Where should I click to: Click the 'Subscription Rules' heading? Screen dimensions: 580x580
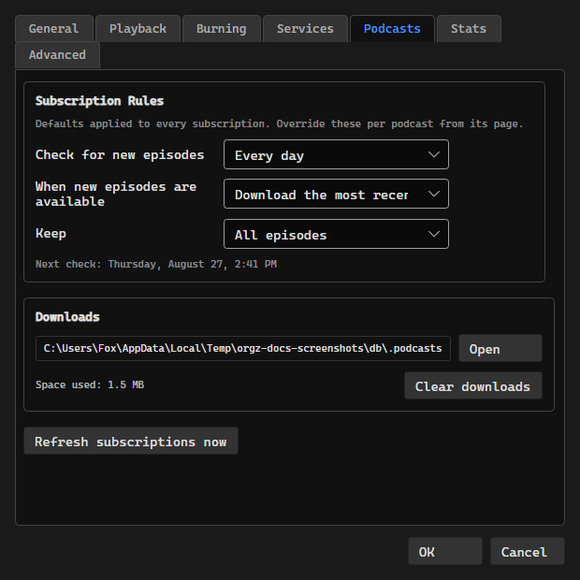point(99,101)
